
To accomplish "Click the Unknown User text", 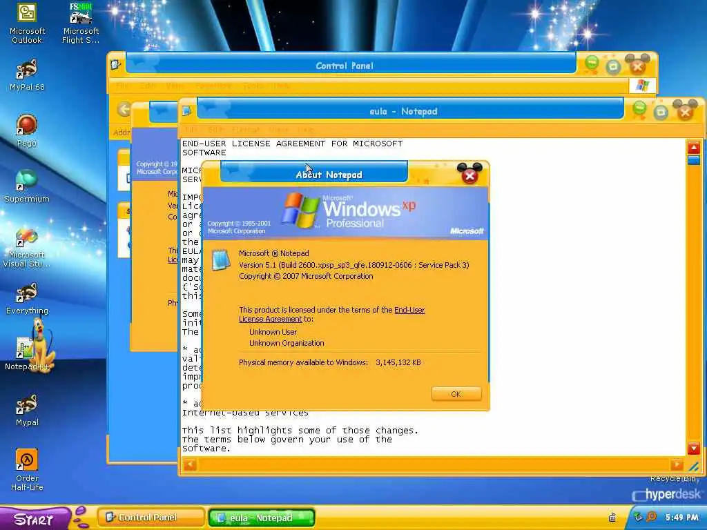I will (273, 332).
